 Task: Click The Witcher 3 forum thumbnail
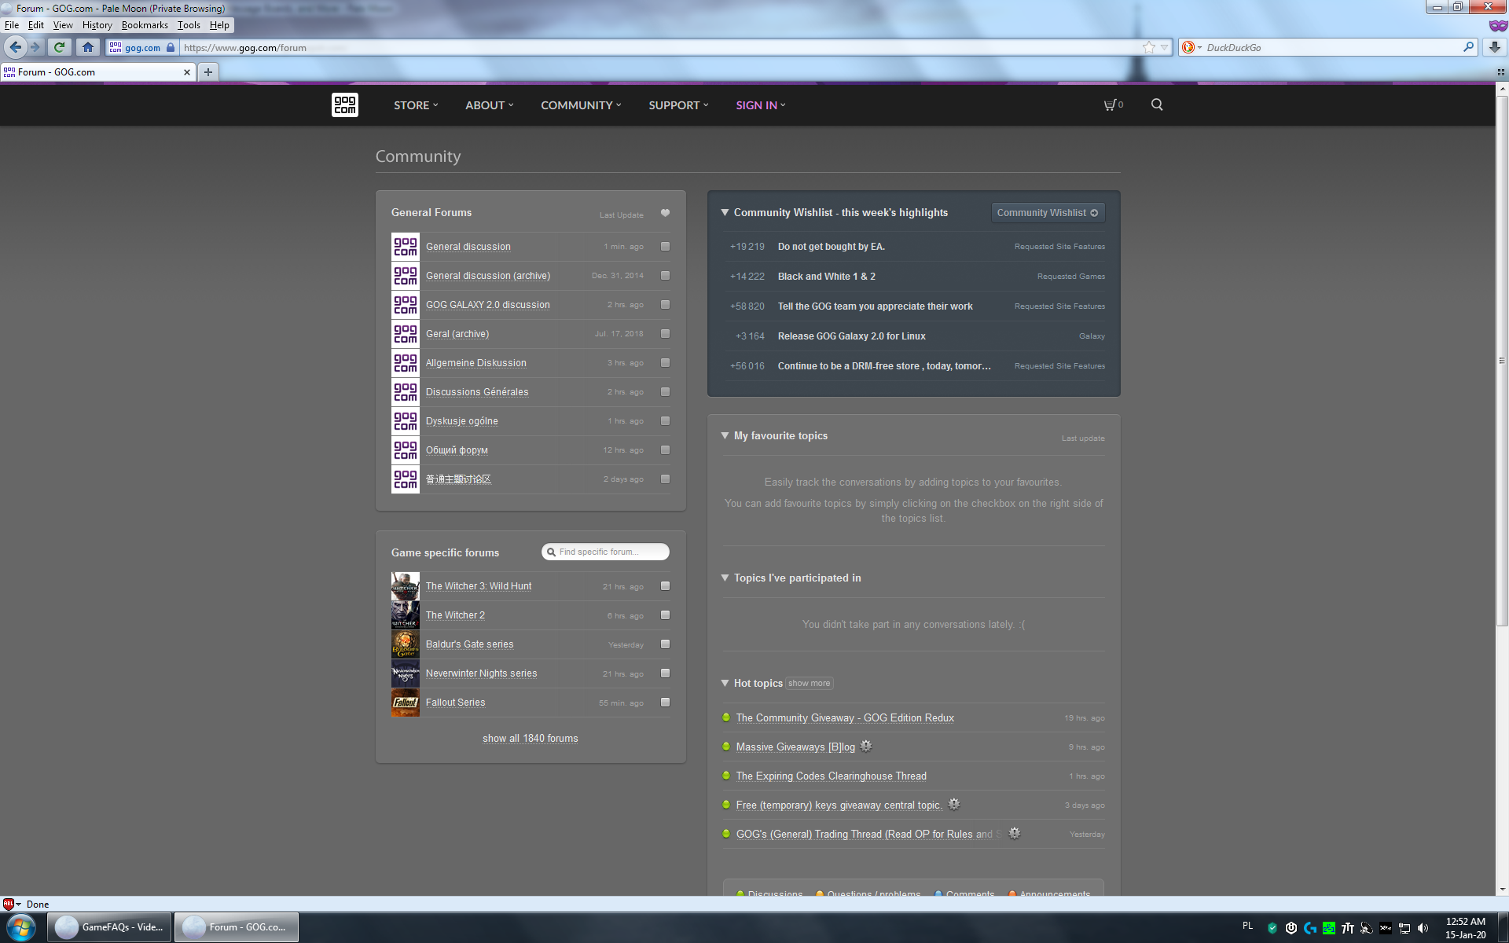click(x=406, y=586)
